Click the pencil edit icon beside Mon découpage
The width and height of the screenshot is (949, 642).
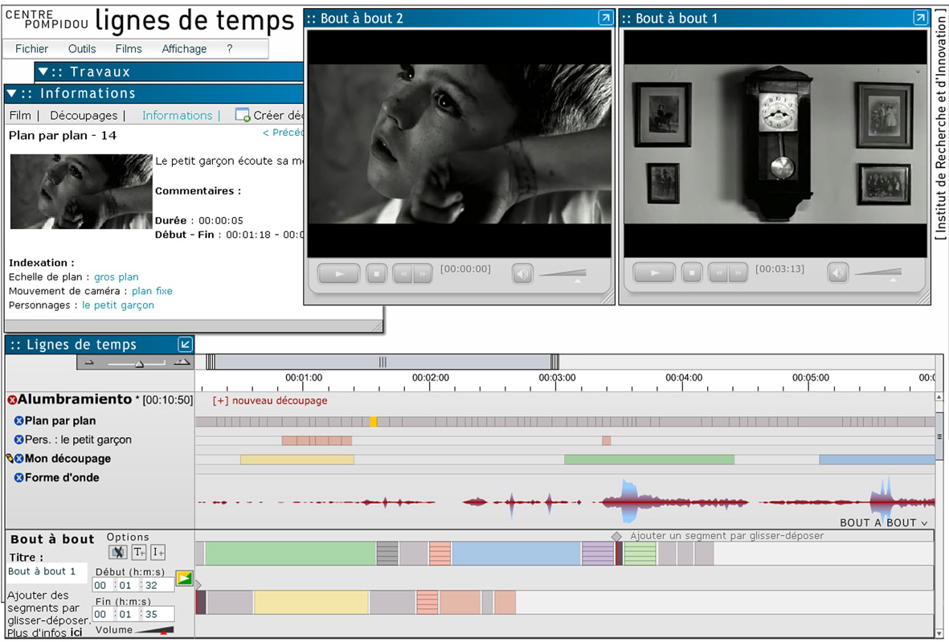coord(9,459)
